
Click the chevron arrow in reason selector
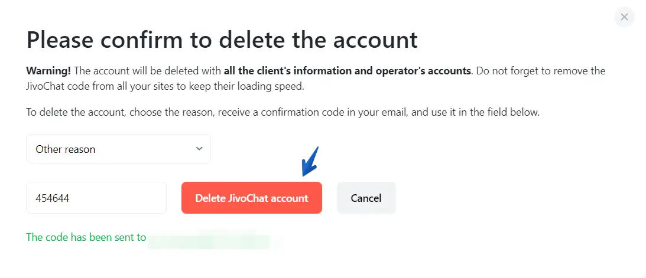tap(199, 149)
